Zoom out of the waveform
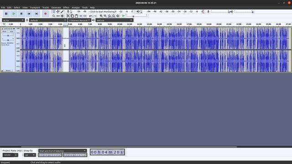 (x=105, y=16)
